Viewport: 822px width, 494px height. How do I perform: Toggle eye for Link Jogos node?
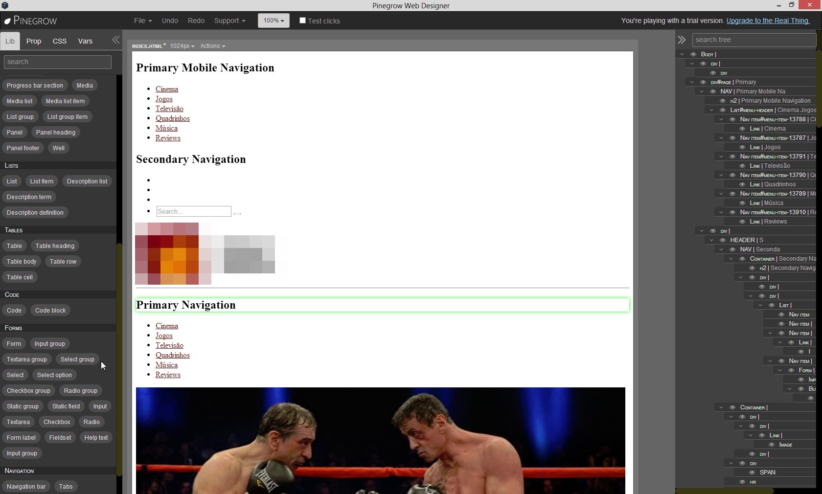[742, 147]
